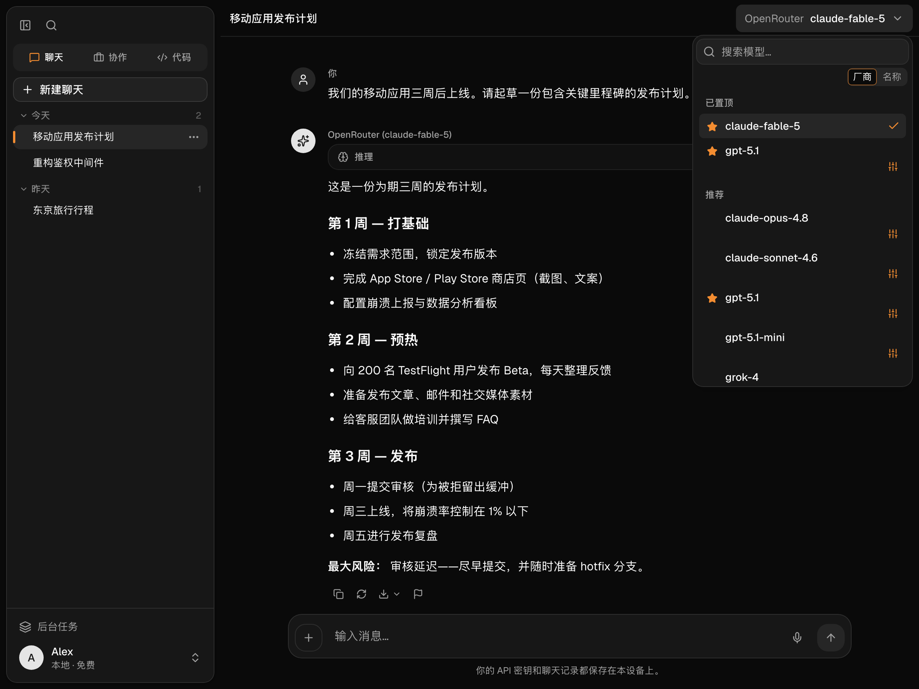The width and height of the screenshot is (919, 689).
Task: Start a 新建聊天 conversation
Action: (110, 90)
